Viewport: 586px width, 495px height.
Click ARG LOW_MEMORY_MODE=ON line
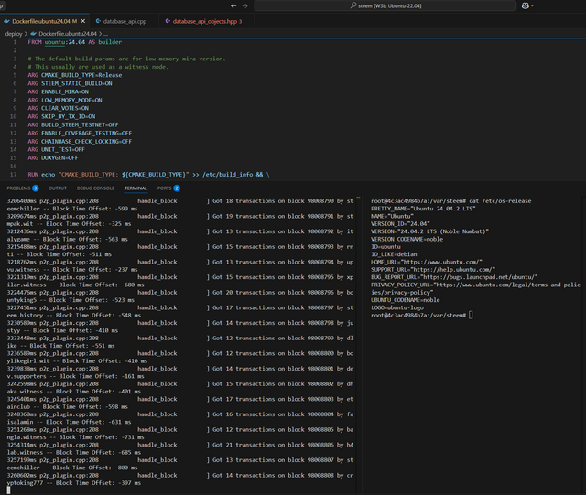tap(65, 100)
